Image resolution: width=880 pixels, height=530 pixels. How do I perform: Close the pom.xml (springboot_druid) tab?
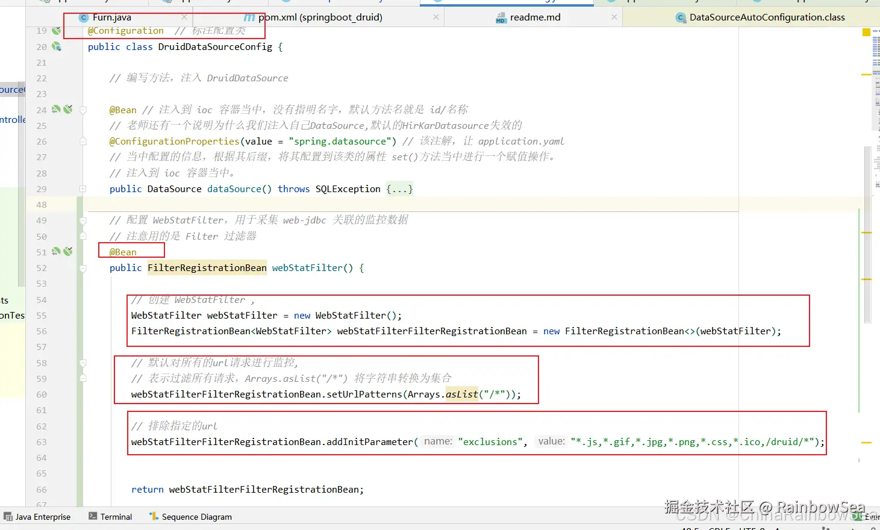click(x=436, y=17)
